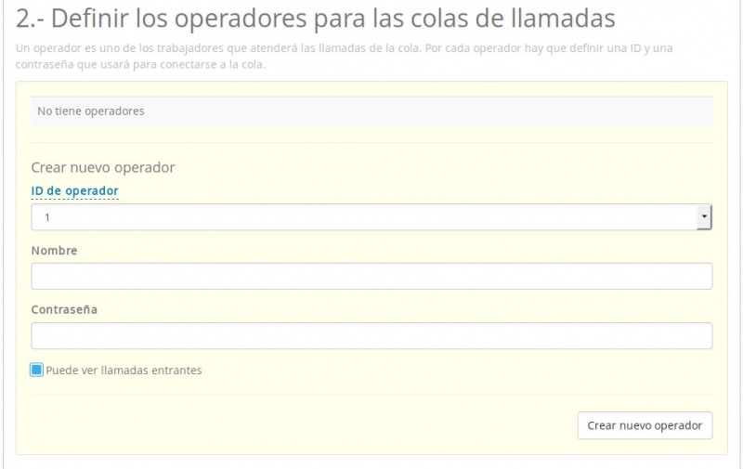
Task: Click the arrow of the operator ID select
Action: 705,217
